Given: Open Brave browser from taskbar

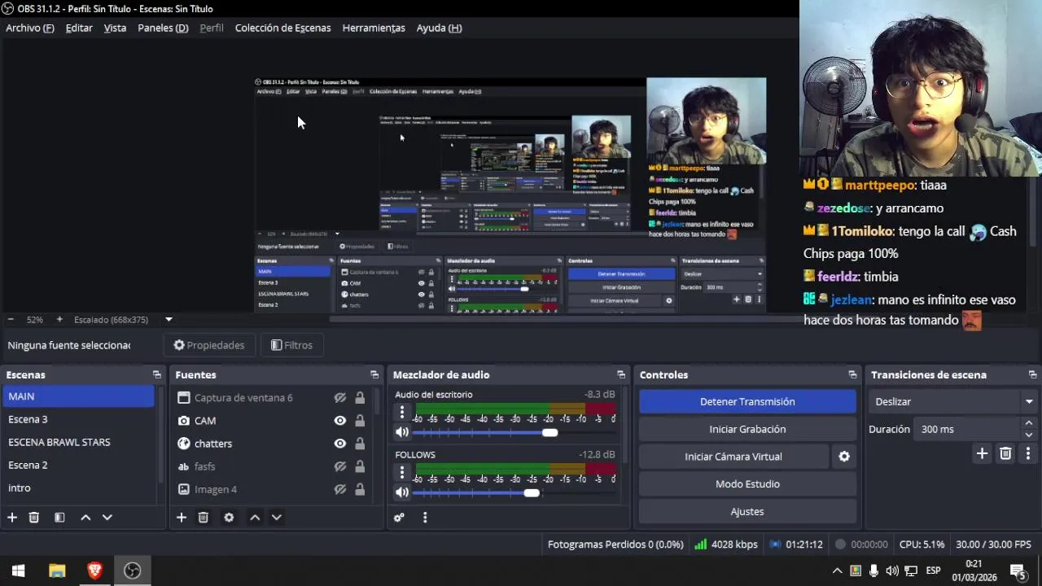Looking at the screenshot, I should point(94,571).
